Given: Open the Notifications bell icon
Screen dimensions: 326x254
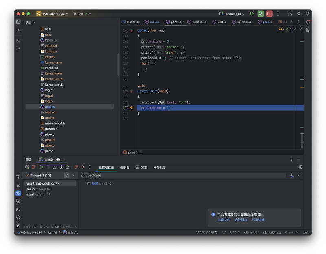Looking at the screenshot, I should point(308,22).
